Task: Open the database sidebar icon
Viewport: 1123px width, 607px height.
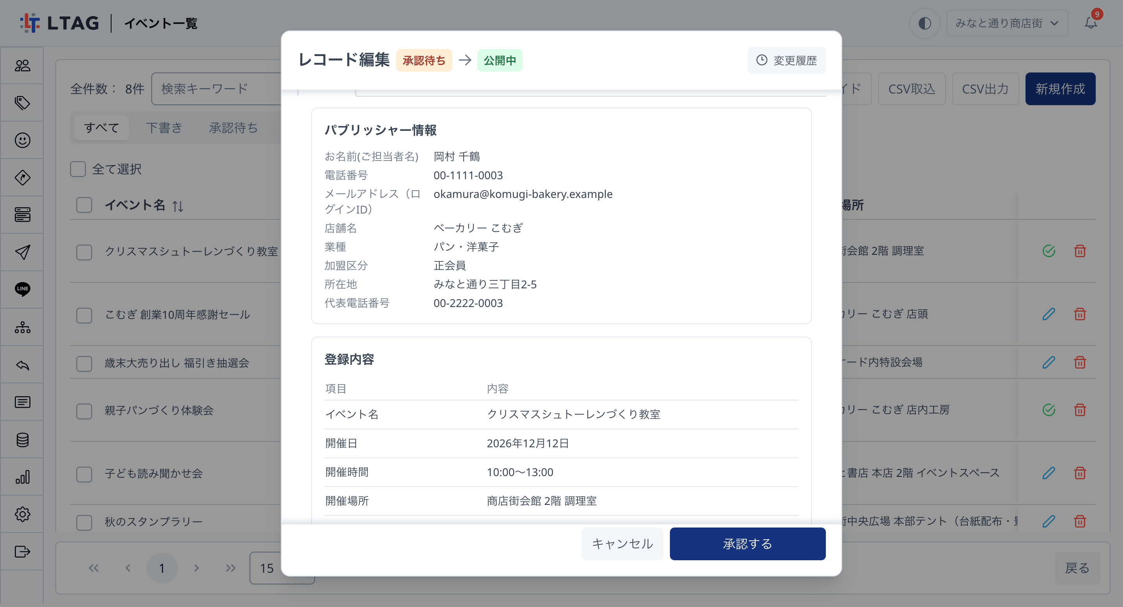Action: pos(22,440)
